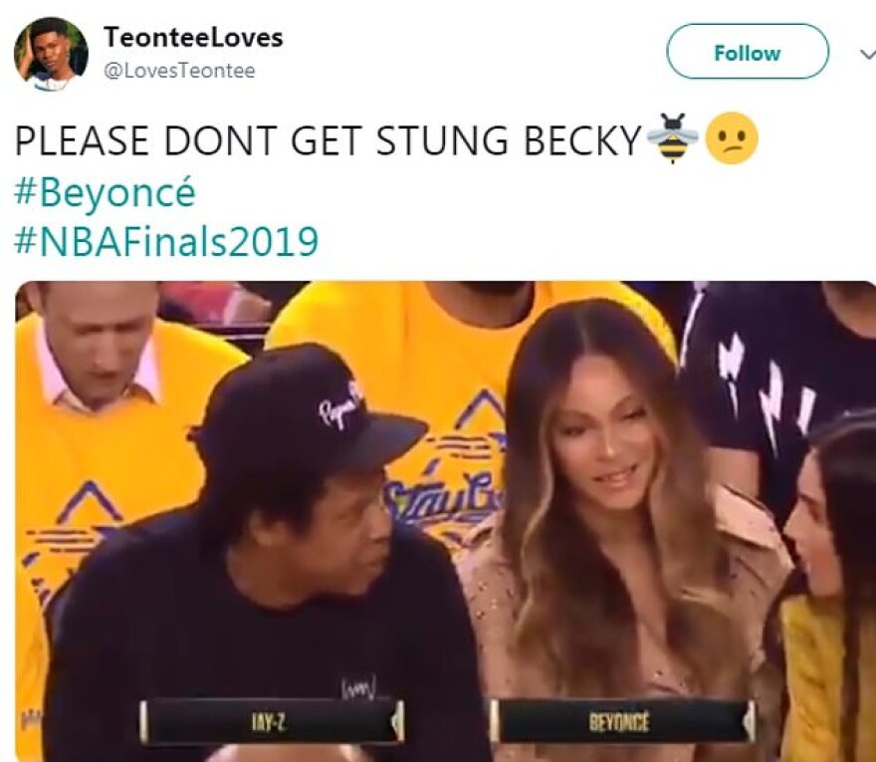Expand the tweet options chevron
Viewport: 876px width, 762px height.
coord(865,54)
